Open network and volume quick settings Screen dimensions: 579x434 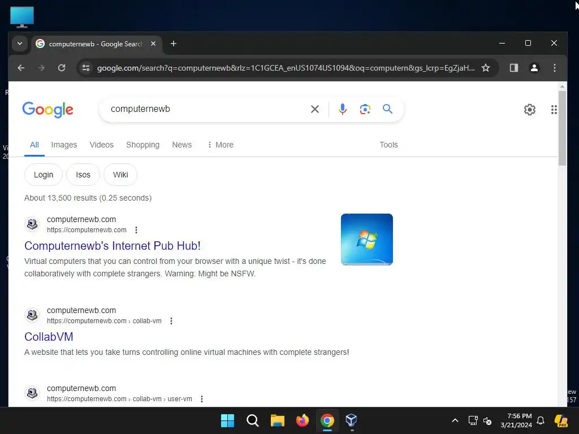[480, 420]
